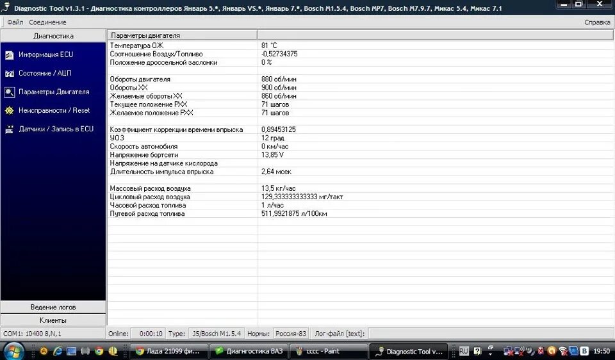Image resolution: width=615 pixels, height=360 pixels.
Task: Open the Клиенты panel
Action: 53,320
